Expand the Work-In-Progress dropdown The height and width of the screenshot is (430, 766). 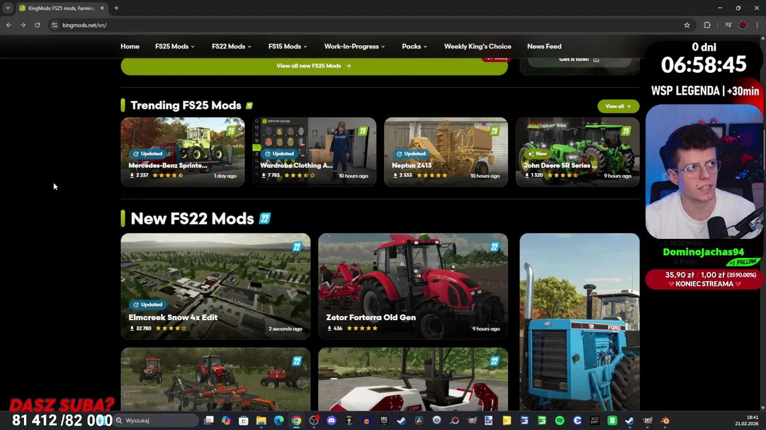coord(354,46)
